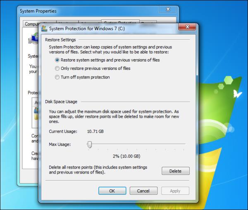Click the Cancel button

143,191
